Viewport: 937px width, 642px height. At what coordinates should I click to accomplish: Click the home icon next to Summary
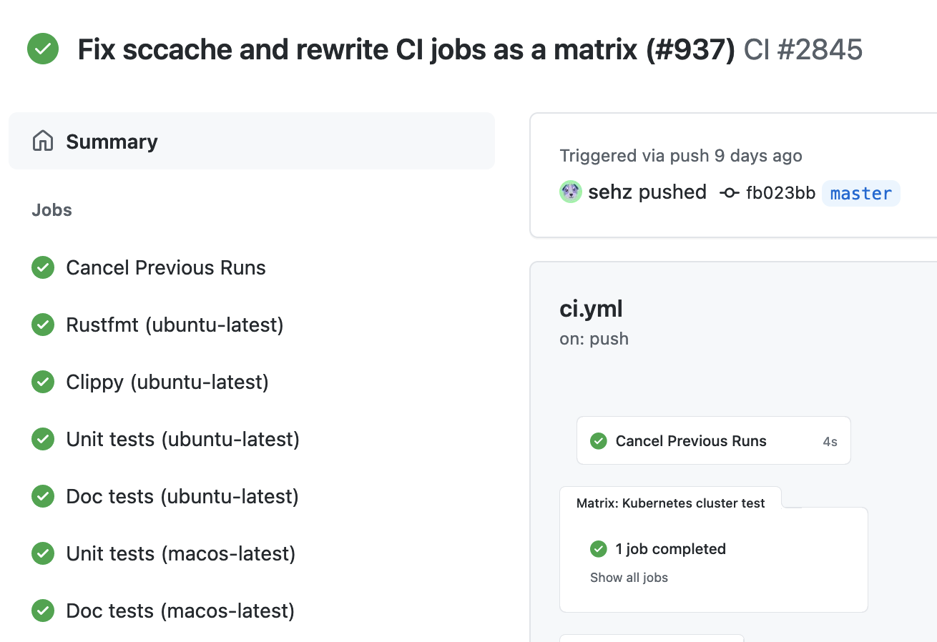[42, 141]
